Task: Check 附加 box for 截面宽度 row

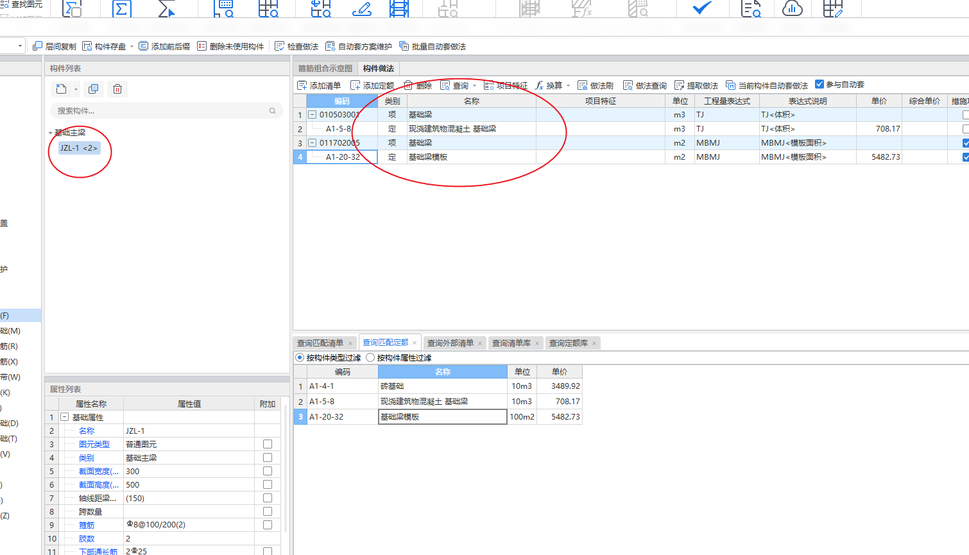Action: pyautogui.click(x=268, y=471)
